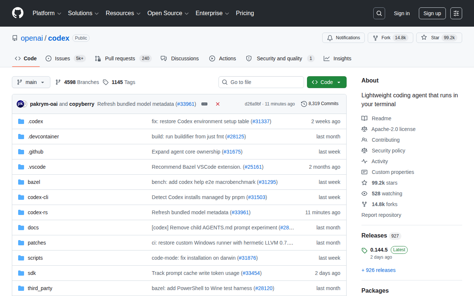Open the appearance settings icon beside Sign up
This screenshot has height=296, width=474.
(456, 13)
